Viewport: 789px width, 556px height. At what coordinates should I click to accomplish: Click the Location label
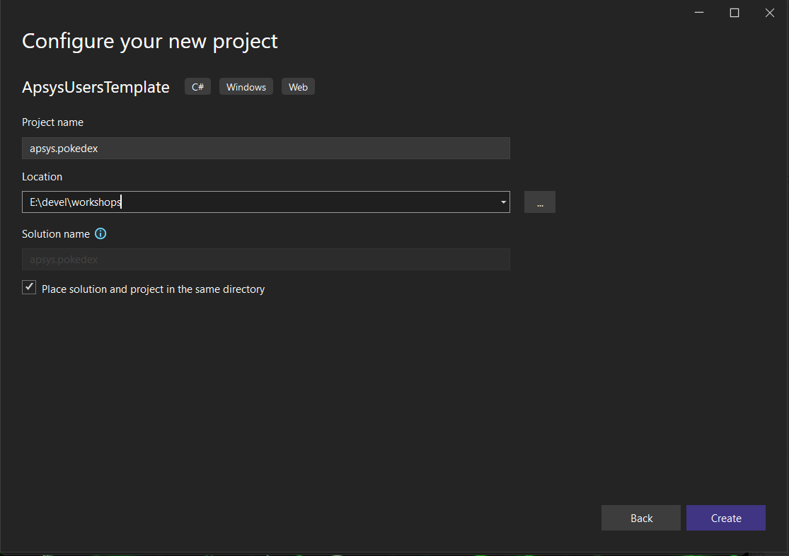[x=42, y=177]
